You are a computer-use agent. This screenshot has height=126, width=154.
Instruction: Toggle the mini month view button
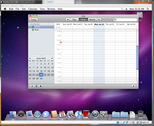point(36,86)
